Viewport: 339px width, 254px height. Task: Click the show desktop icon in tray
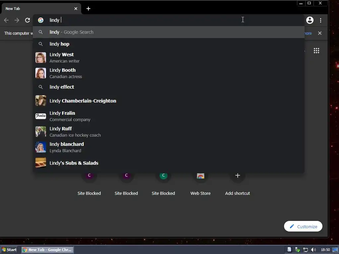[x=335, y=250]
